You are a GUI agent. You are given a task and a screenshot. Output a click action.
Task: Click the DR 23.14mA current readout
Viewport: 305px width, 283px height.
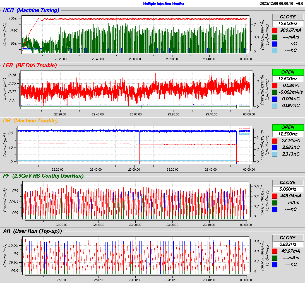coord(290,141)
